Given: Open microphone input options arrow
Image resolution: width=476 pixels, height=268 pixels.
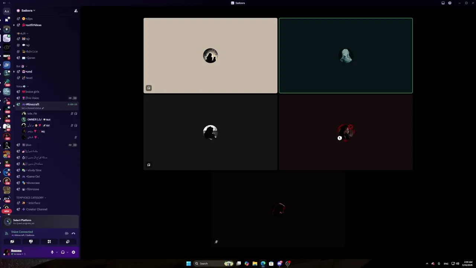Looking at the screenshot, I should [x=57, y=252].
